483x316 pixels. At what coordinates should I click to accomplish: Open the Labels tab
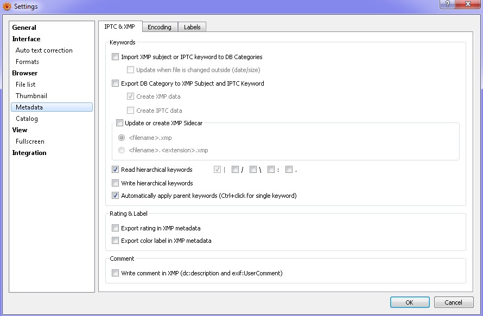point(192,27)
